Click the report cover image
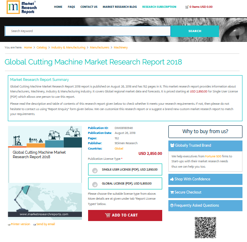This screenshot has width=247, height=242. [x=45, y=173]
